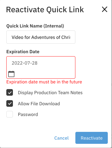Uncheck the Allow File Download checkbox
The height and width of the screenshot is (148, 112).
point(10,103)
